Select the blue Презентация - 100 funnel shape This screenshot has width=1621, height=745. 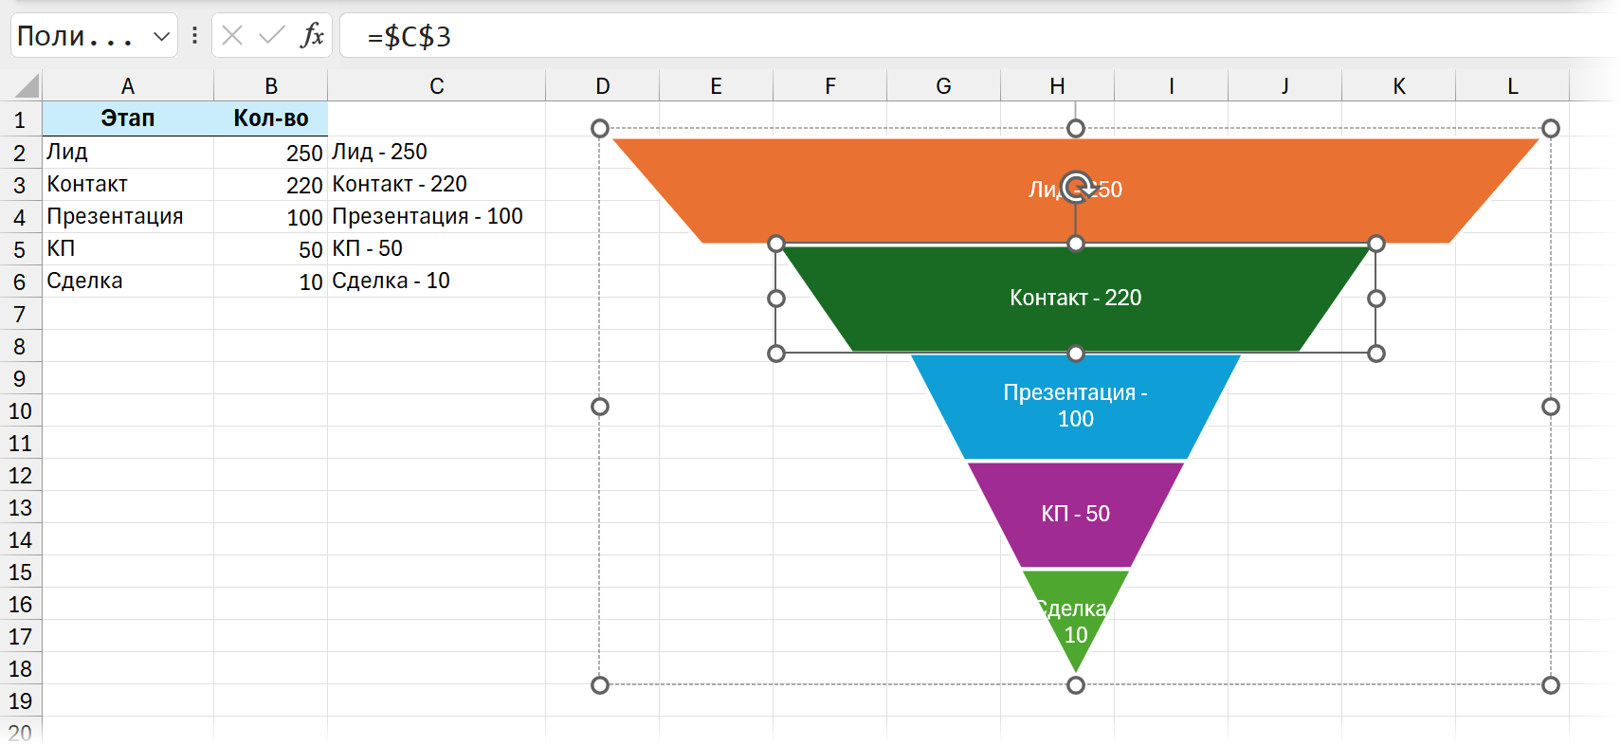(1076, 406)
